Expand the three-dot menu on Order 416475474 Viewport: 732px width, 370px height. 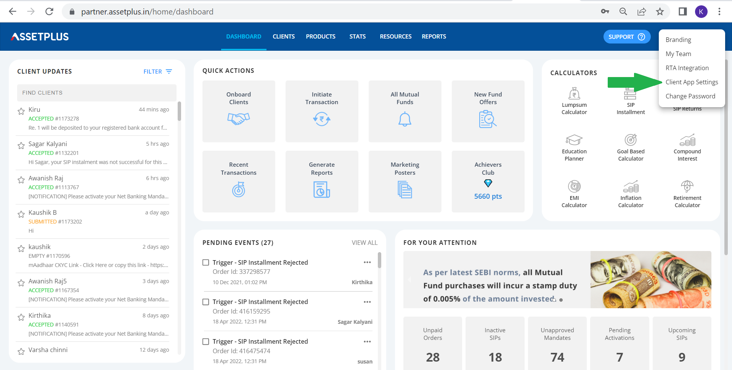[x=367, y=341]
